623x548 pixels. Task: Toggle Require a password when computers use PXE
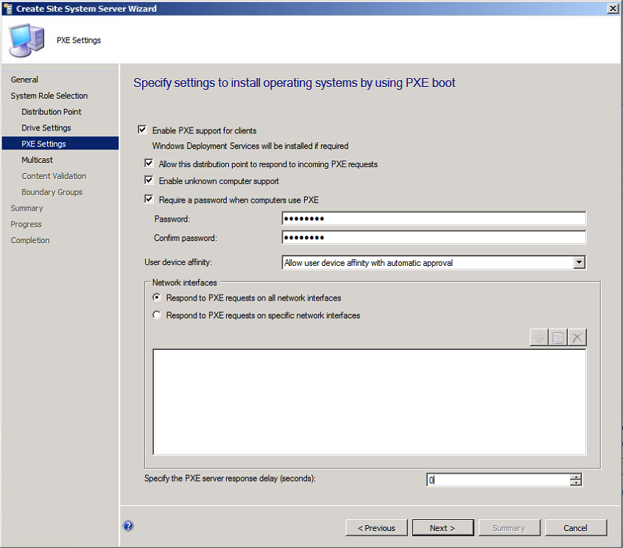point(149,199)
